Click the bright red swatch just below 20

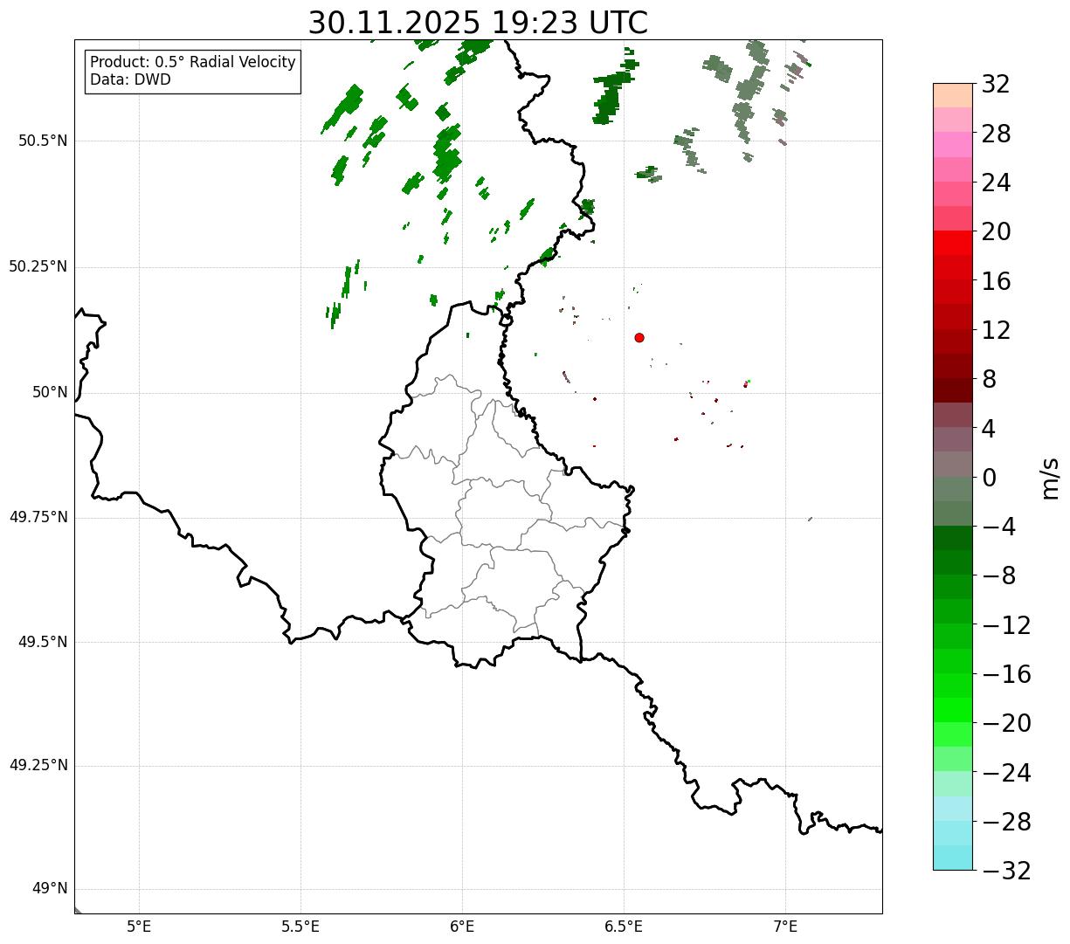tap(953, 243)
